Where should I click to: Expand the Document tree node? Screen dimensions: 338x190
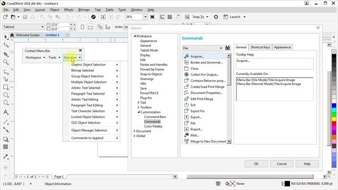click(135, 131)
